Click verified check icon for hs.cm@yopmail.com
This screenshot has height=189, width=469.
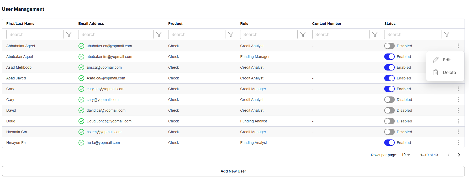tap(81, 132)
